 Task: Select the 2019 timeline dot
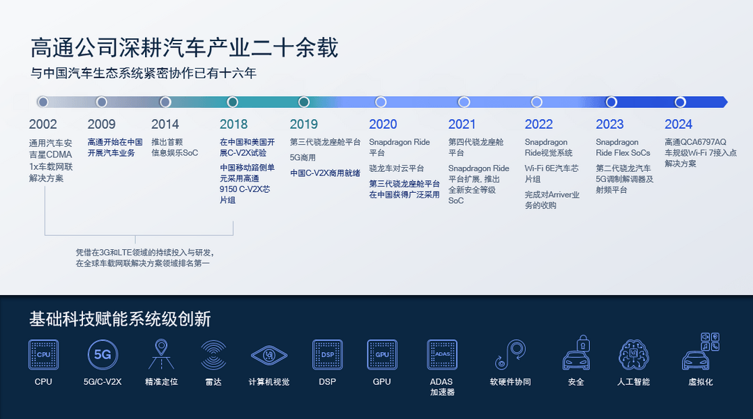(x=303, y=102)
